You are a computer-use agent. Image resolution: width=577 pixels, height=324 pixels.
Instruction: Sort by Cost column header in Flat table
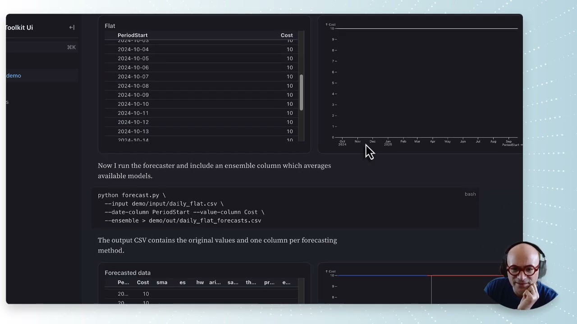pos(287,35)
